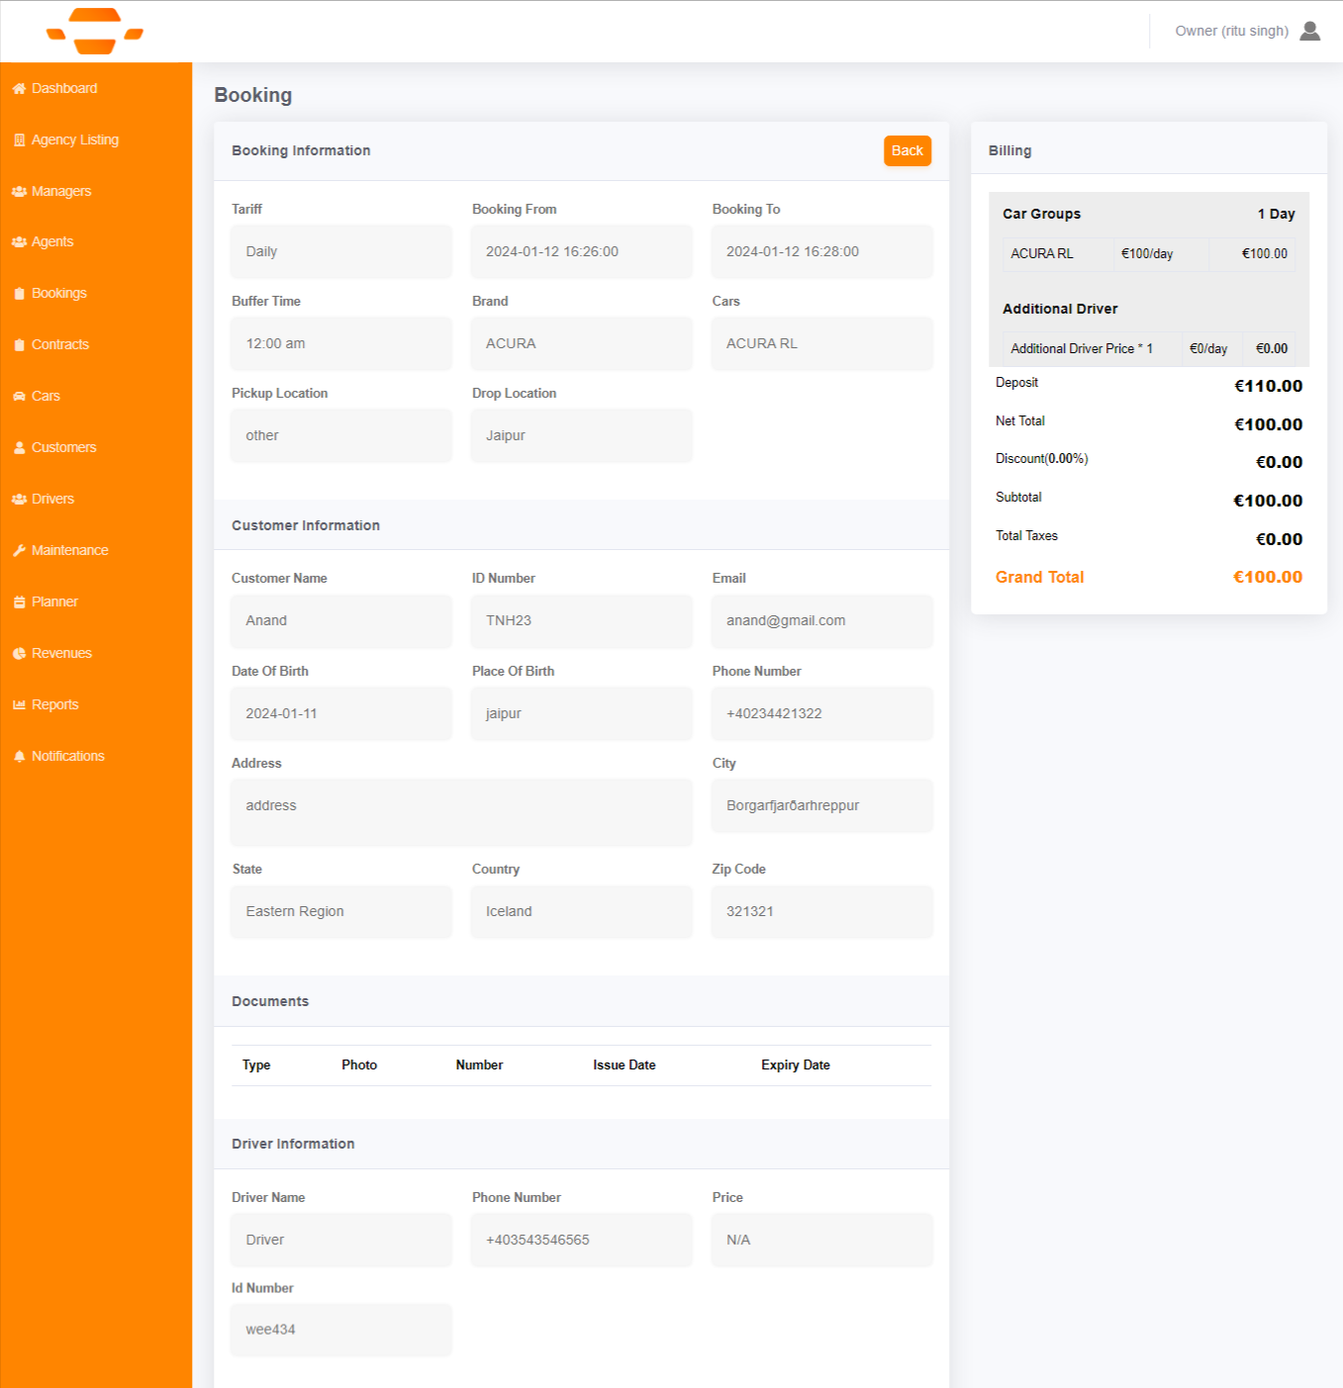Click the Dashboard home icon in sidebar
Screen dimensions: 1343x1388
(19, 89)
